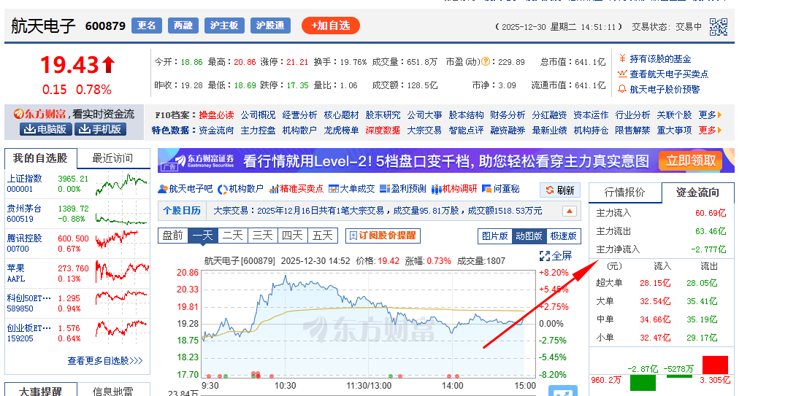Click the 超大单 inflow value 28.15亿

coord(655,283)
